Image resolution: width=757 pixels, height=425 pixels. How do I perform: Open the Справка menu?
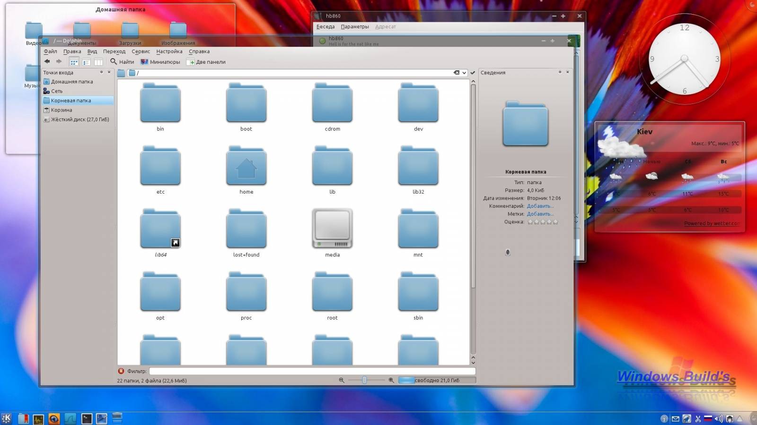199,51
